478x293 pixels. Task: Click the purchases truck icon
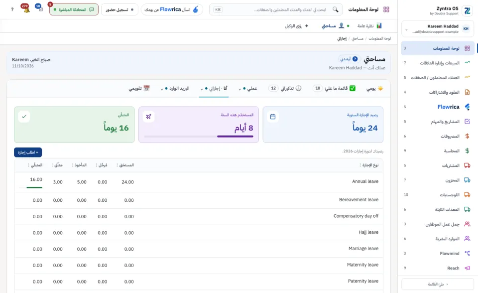(467, 165)
